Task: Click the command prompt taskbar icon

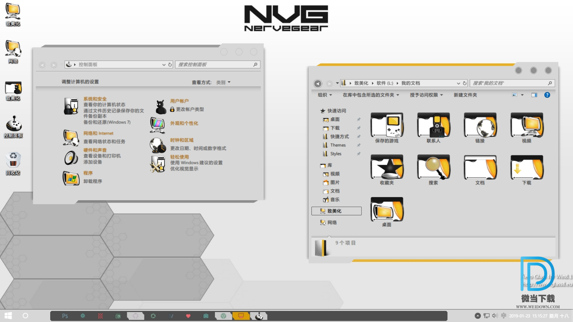Action: 118,316
